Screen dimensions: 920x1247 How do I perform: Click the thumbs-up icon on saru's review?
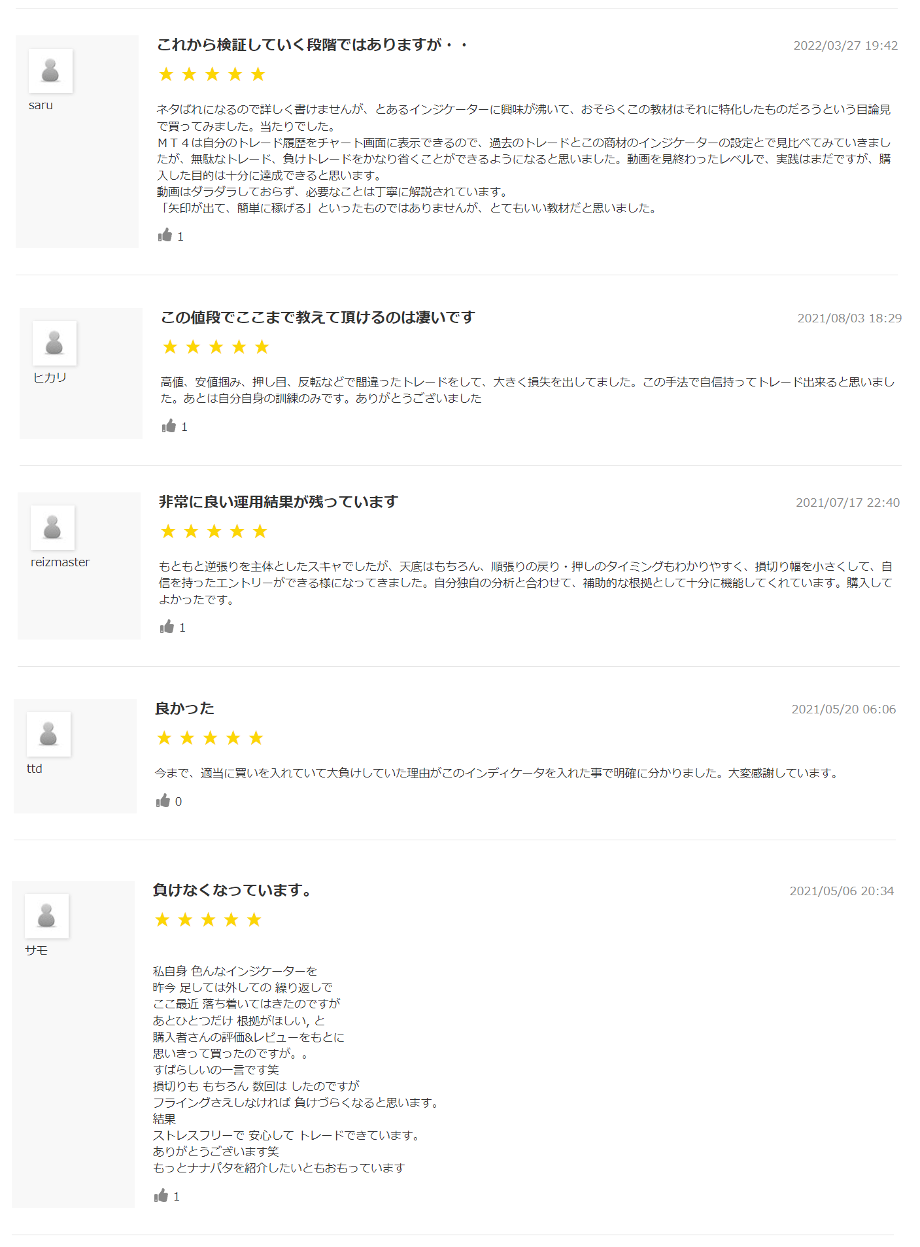click(165, 235)
